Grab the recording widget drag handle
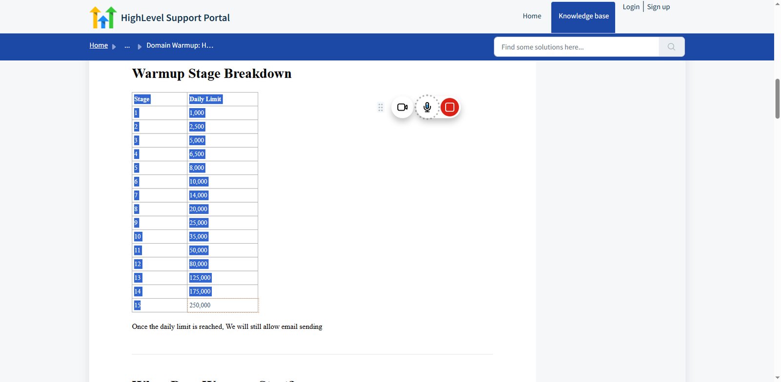The image size is (781, 382). (x=380, y=107)
